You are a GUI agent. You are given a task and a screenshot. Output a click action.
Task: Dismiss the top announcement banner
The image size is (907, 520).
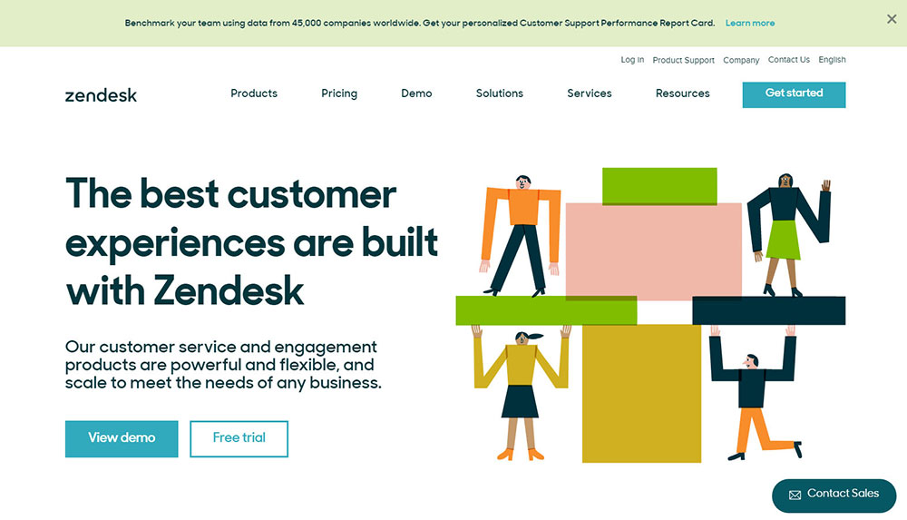(x=891, y=19)
